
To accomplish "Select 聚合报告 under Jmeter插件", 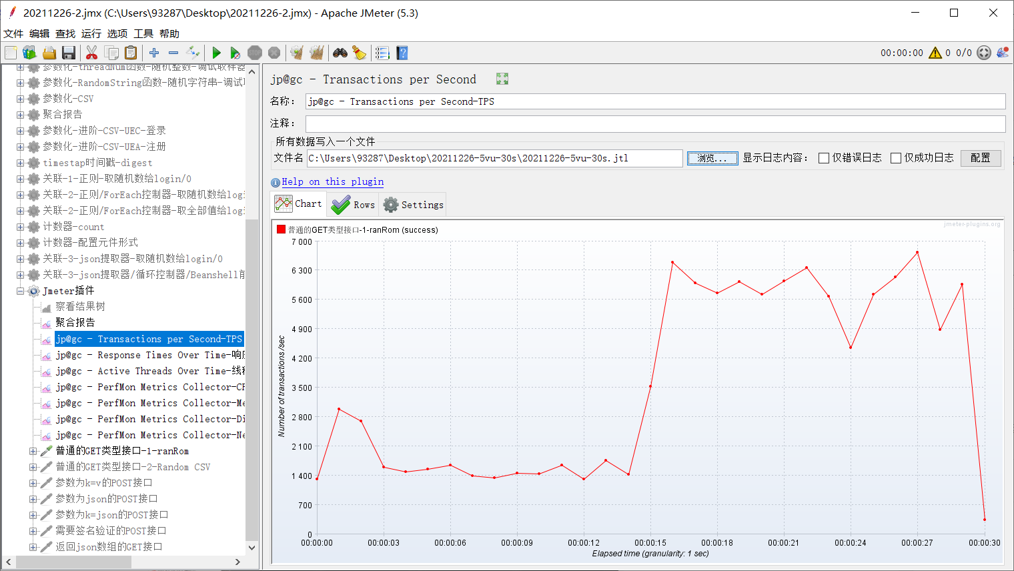I will (75, 323).
